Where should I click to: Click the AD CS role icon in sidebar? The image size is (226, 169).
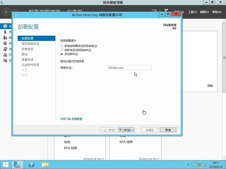(5, 43)
